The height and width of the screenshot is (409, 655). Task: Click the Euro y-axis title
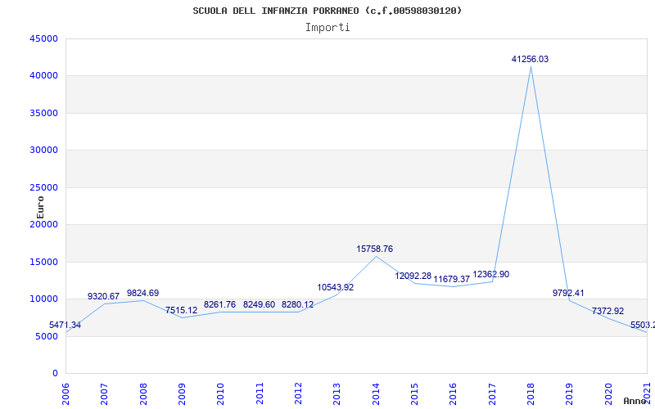point(40,206)
